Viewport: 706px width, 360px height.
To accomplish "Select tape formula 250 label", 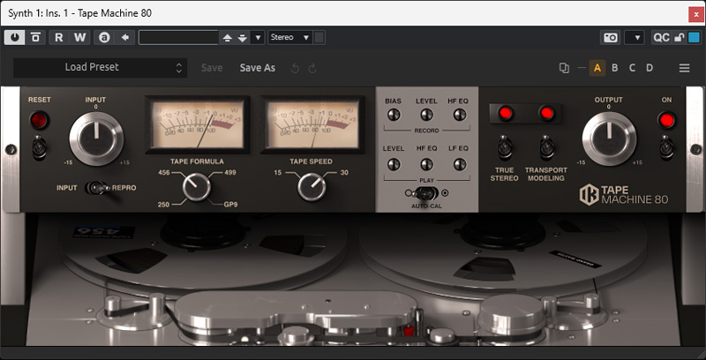I will pyautogui.click(x=163, y=205).
